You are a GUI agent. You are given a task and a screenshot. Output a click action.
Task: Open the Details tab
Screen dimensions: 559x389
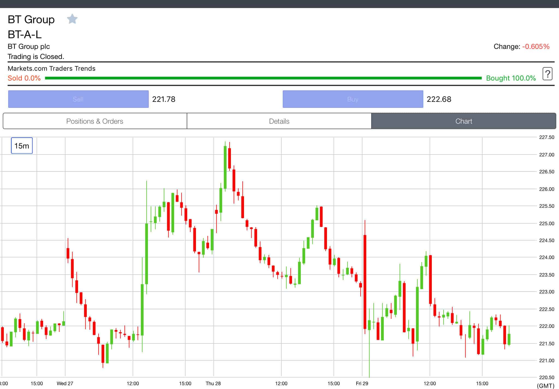pyautogui.click(x=279, y=121)
